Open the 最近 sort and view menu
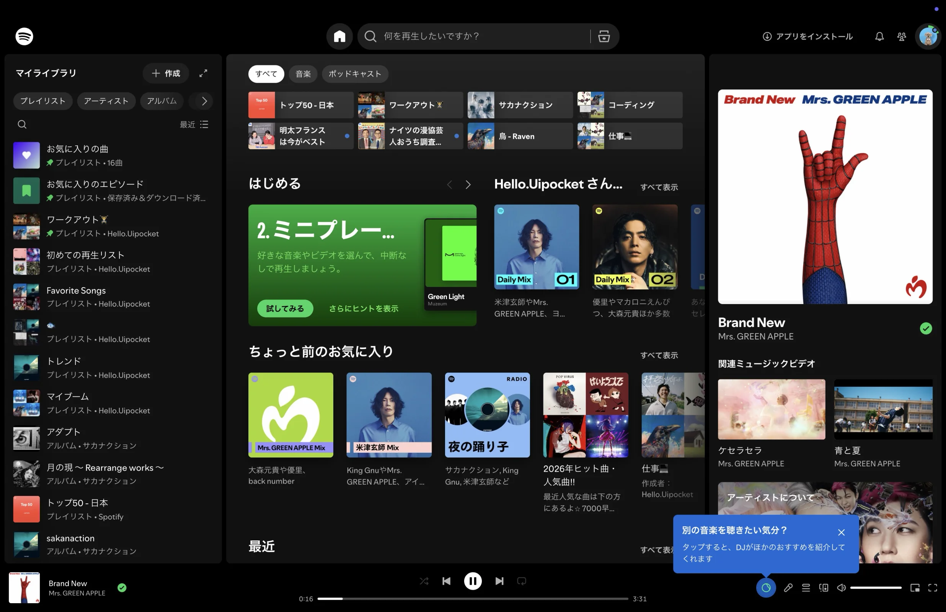This screenshot has height=612, width=946. 194,124
